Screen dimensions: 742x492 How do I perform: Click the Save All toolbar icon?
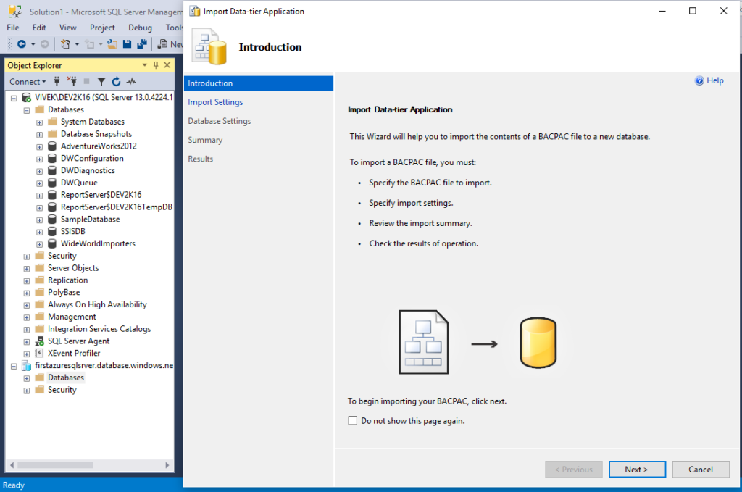pos(142,43)
